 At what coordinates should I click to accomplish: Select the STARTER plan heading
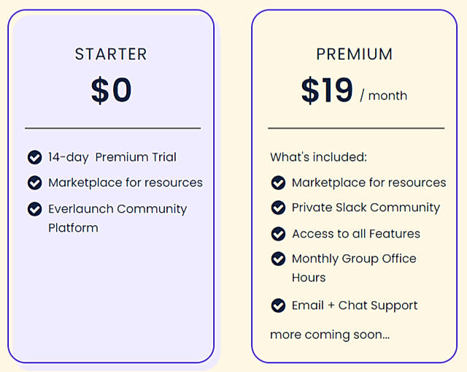pyautogui.click(x=111, y=55)
